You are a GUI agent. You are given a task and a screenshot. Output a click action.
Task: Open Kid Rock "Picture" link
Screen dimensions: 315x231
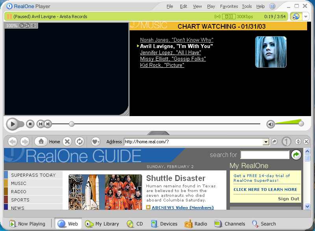coord(162,65)
